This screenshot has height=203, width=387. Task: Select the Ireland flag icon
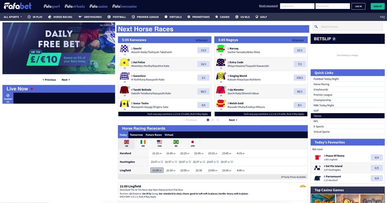pos(143,142)
